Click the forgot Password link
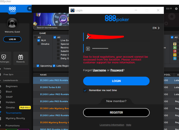This screenshot has height=130, width=179. (117, 70)
